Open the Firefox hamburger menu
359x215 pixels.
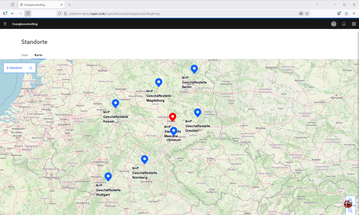point(354,13)
